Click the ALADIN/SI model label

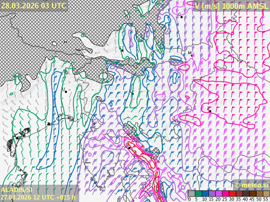17,190
